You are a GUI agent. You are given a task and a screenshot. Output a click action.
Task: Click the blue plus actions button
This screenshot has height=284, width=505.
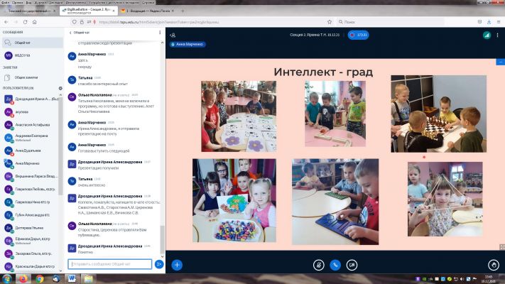(177, 264)
